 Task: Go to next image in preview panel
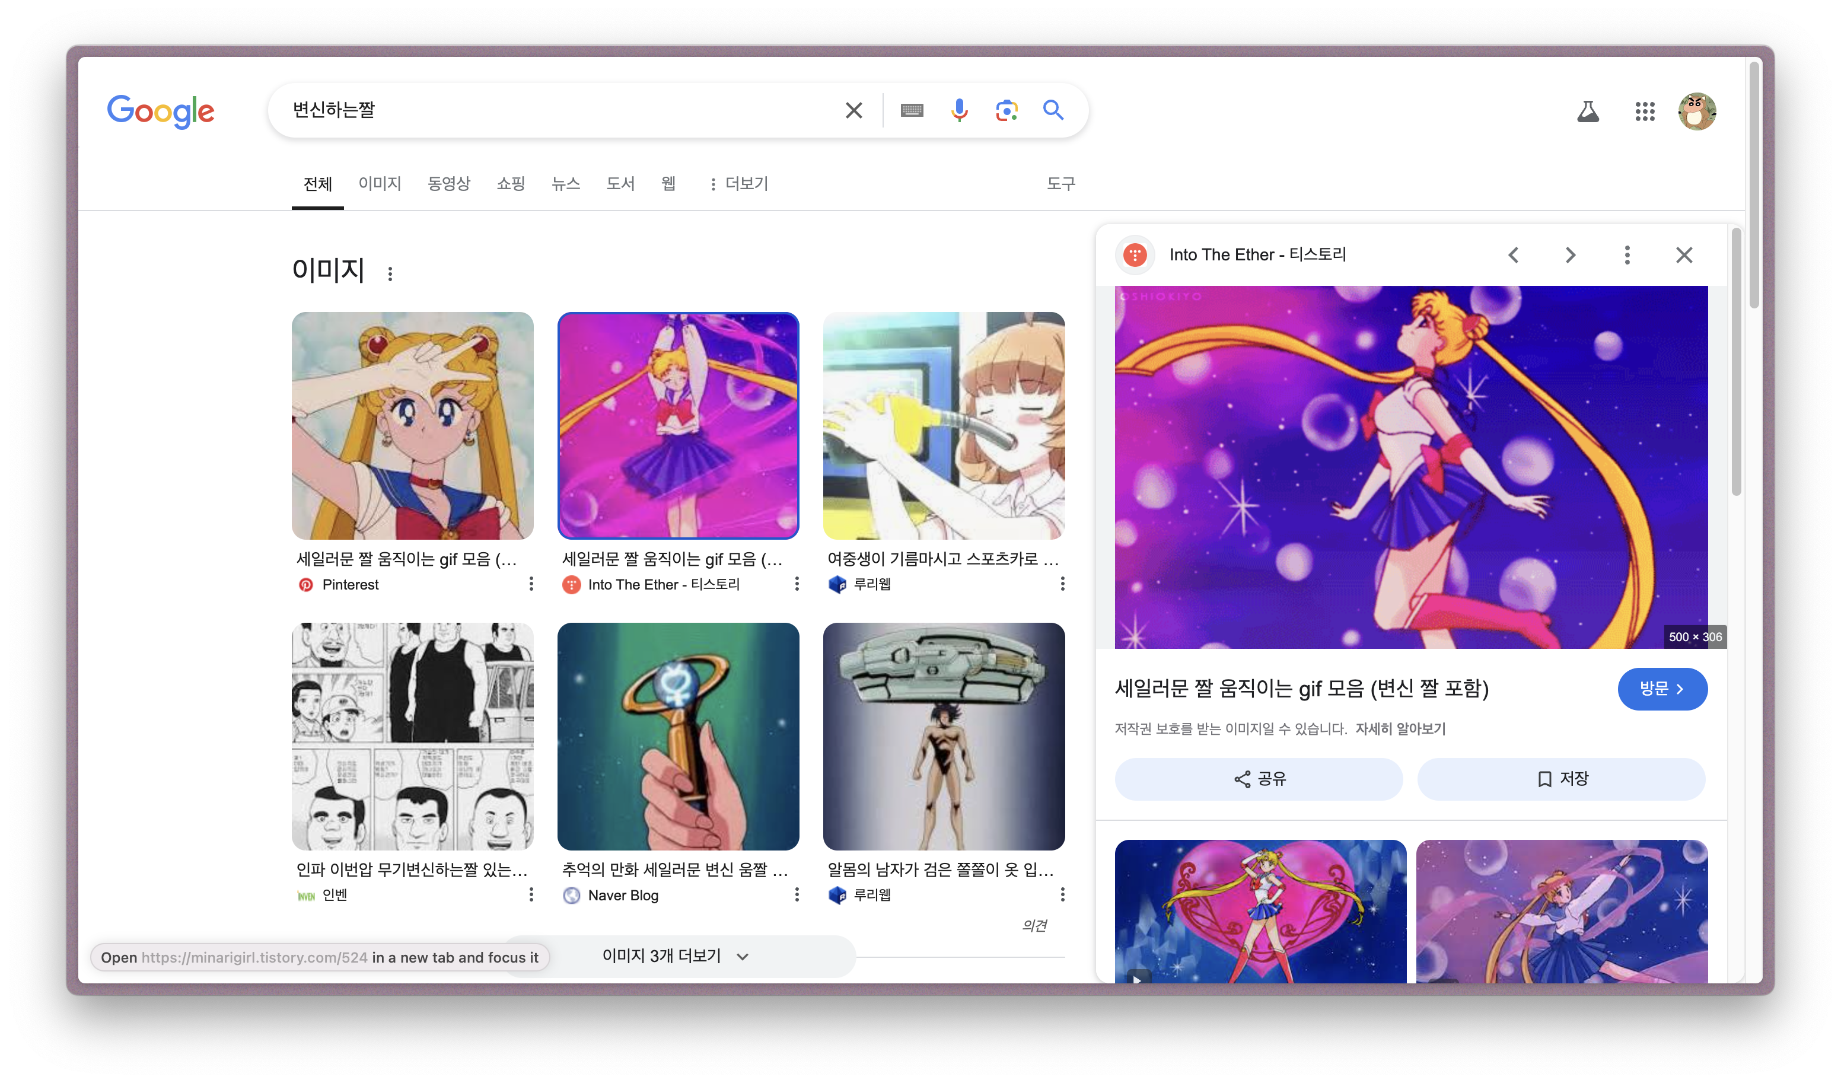[1570, 255]
